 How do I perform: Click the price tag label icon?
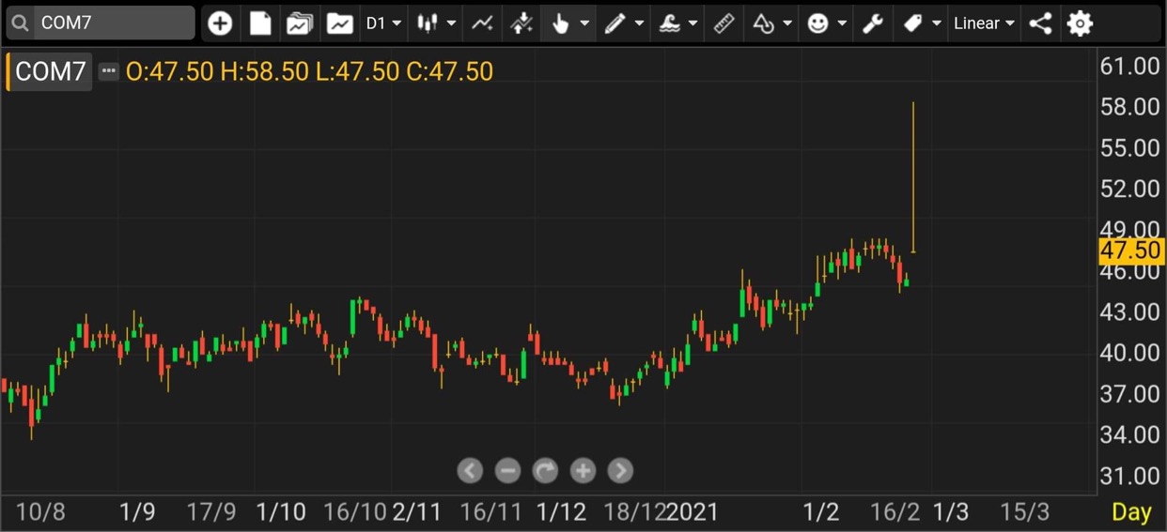[x=912, y=23]
